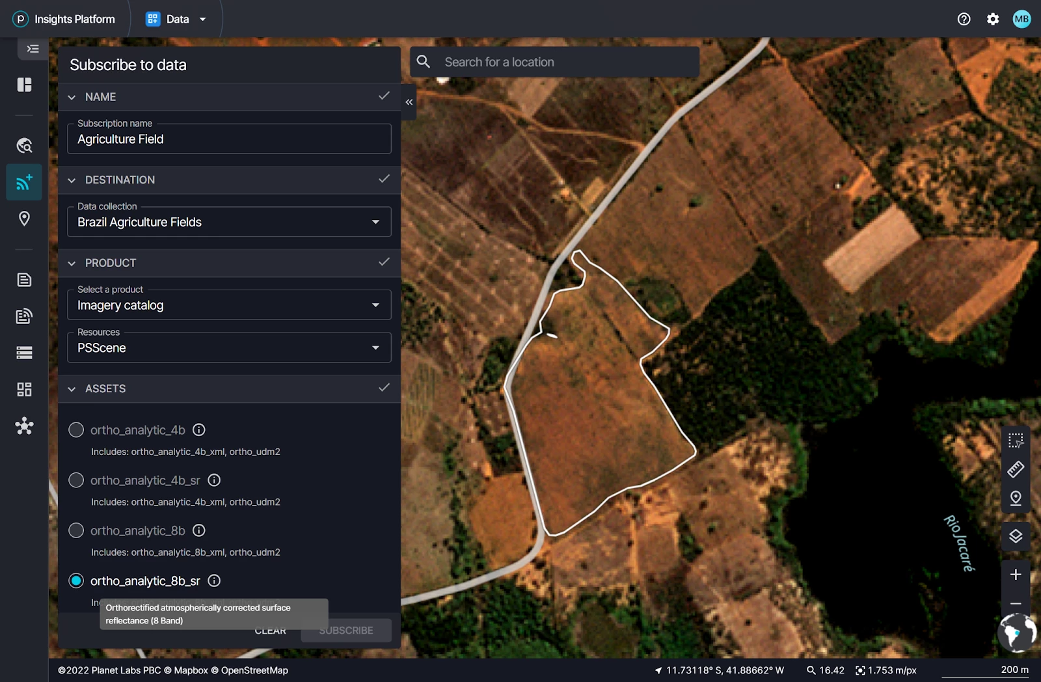This screenshot has height=682, width=1041.
Task: Click the CLEAR button
Action: (x=270, y=631)
